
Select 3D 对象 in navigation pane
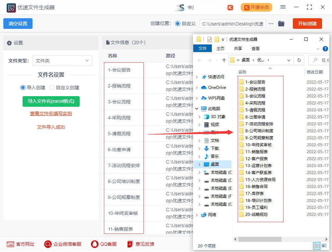[x=214, y=117]
